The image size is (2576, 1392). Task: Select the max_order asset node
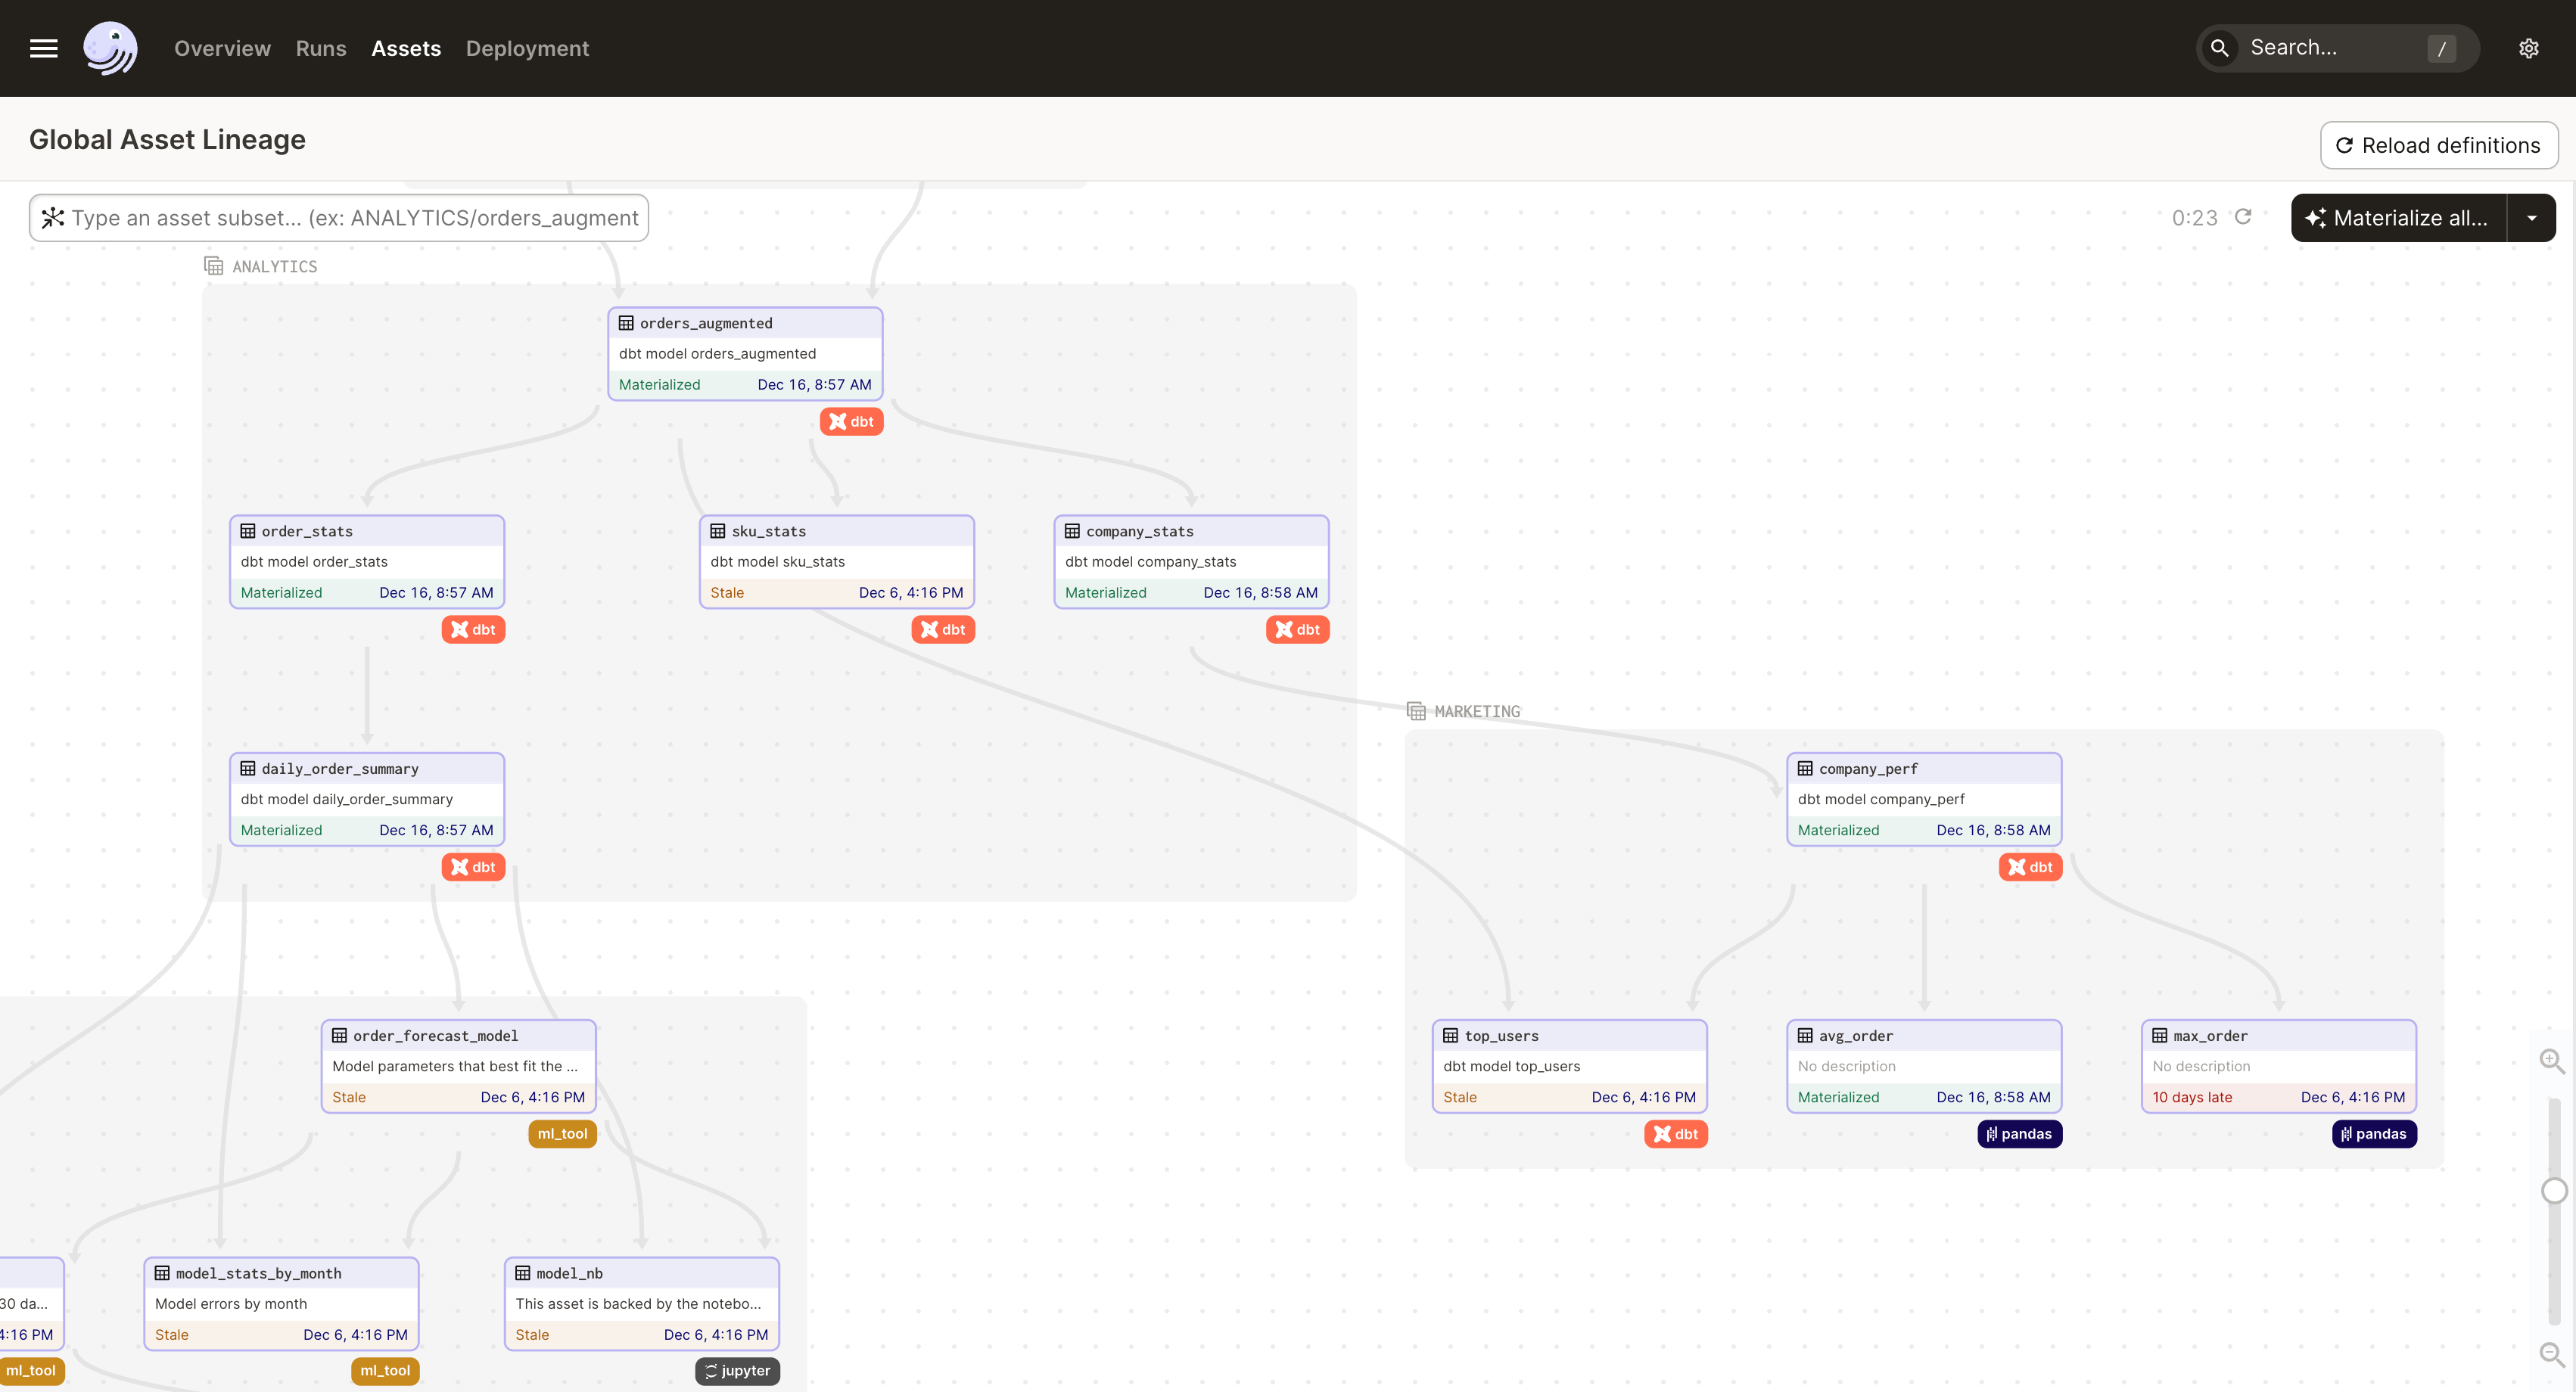pyautogui.click(x=2279, y=1067)
